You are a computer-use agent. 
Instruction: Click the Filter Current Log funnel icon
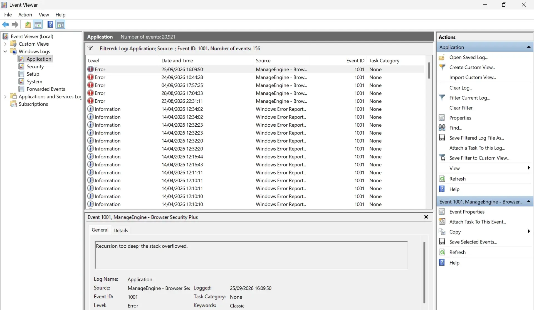pyautogui.click(x=442, y=98)
